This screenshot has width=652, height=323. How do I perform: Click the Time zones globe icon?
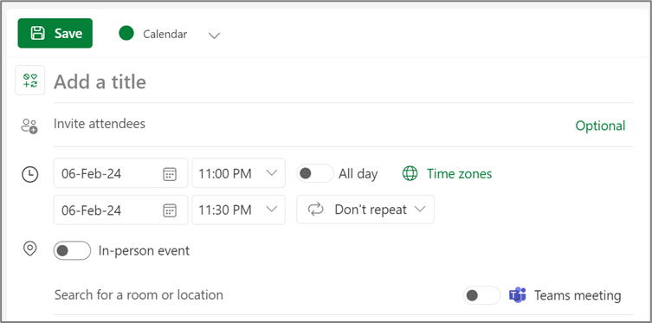point(410,173)
